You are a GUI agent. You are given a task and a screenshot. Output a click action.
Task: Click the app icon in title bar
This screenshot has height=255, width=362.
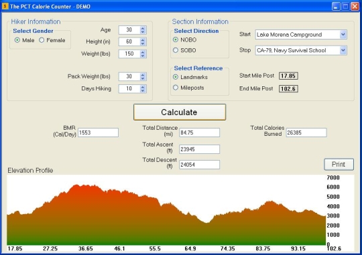pos(5,6)
